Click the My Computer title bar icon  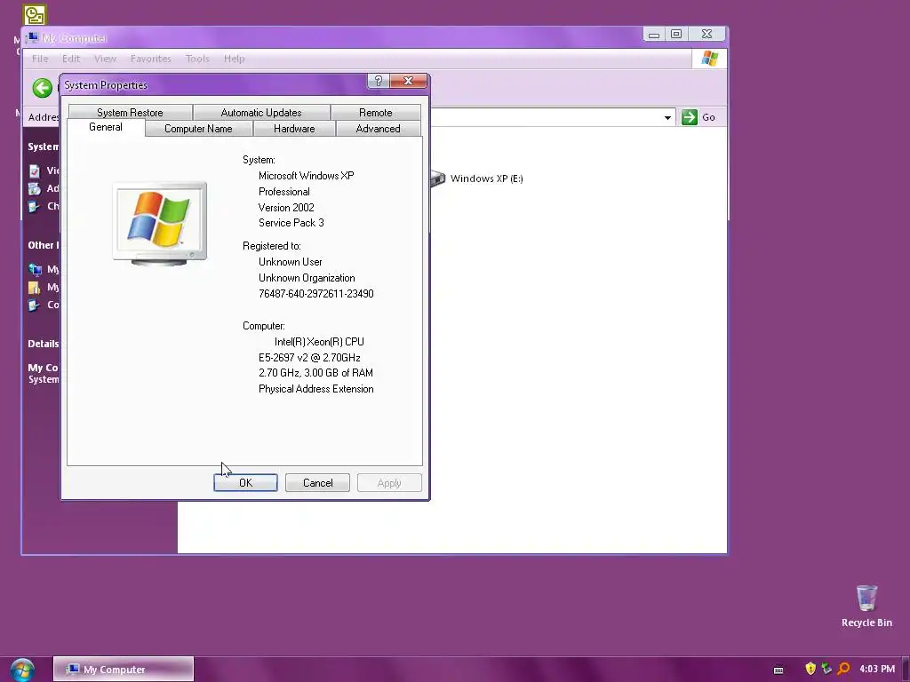31,37
